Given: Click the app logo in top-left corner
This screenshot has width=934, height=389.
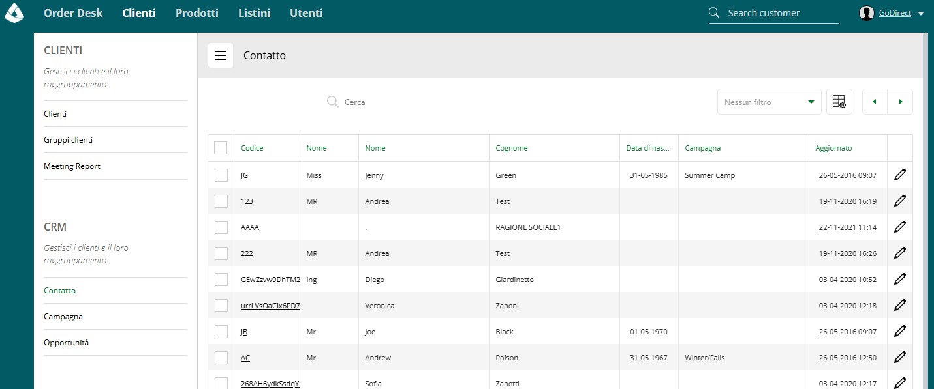Looking at the screenshot, I should coord(14,12).
